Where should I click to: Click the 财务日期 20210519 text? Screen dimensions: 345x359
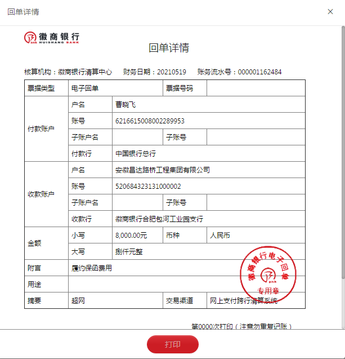coord(155,72)
